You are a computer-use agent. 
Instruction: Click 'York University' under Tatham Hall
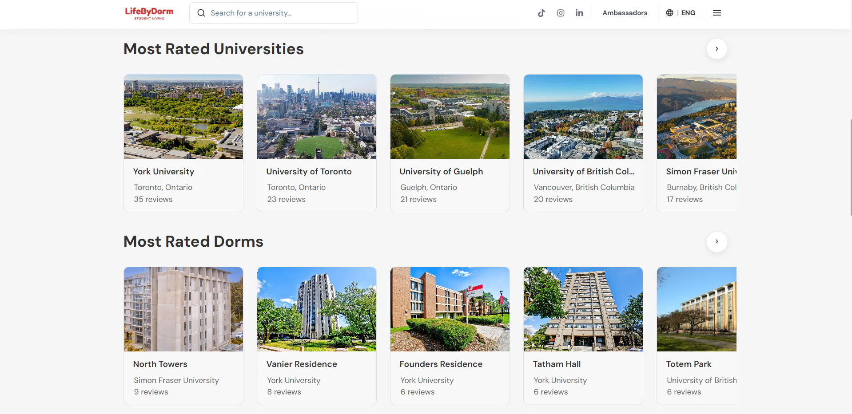(x=560, y=380)
